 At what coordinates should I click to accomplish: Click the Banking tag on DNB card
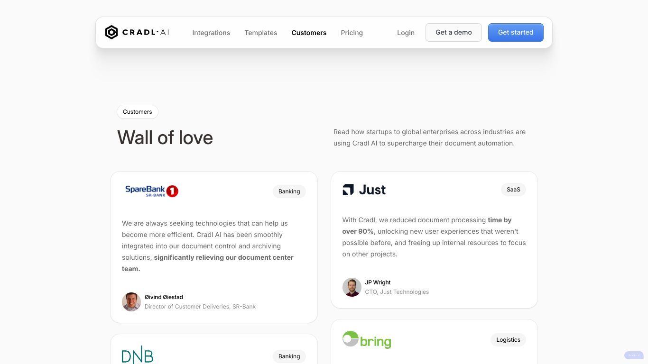(289, 356)
